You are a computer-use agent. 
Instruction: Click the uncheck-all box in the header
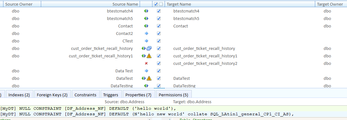[161, 4]
